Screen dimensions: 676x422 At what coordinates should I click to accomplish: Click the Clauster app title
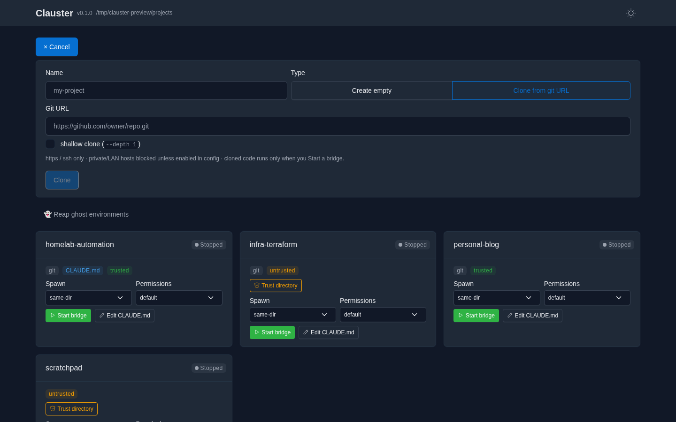(x=54, y=13)
